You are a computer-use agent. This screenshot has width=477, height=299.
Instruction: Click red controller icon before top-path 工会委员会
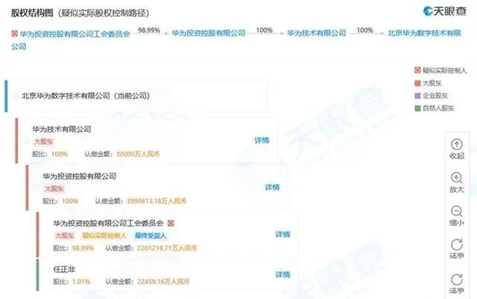(x=14, y=33)
